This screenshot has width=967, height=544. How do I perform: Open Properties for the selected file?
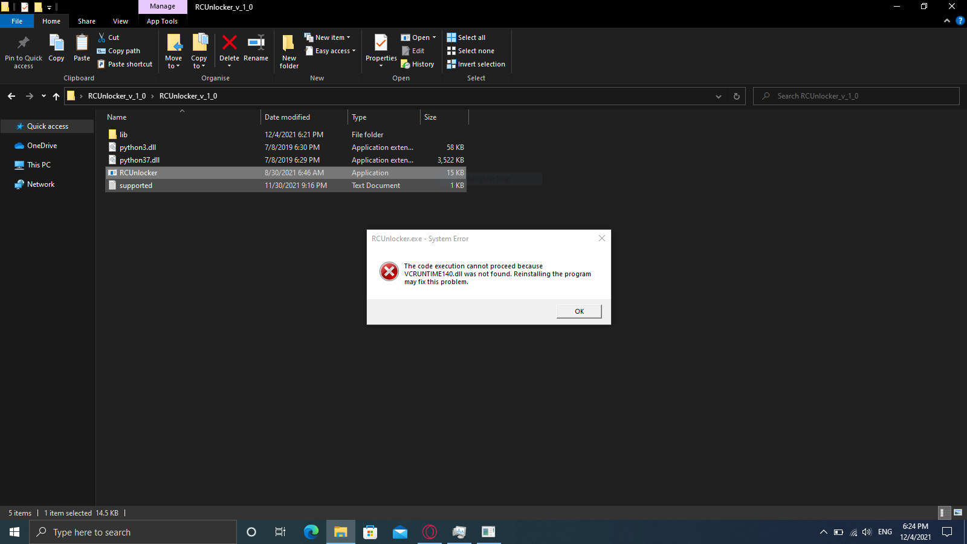(x=381, y=44)
